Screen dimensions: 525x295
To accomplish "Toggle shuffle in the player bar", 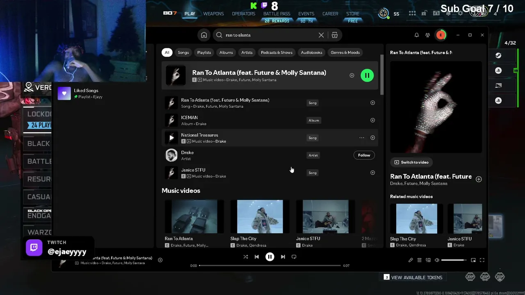I will tap(246, 257).
